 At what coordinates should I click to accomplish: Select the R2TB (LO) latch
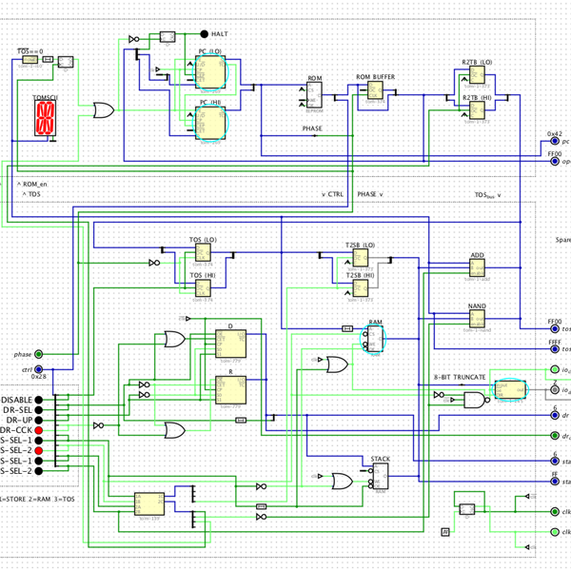point(477,75)
